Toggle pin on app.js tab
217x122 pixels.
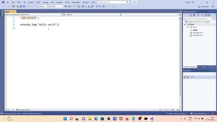12,12
